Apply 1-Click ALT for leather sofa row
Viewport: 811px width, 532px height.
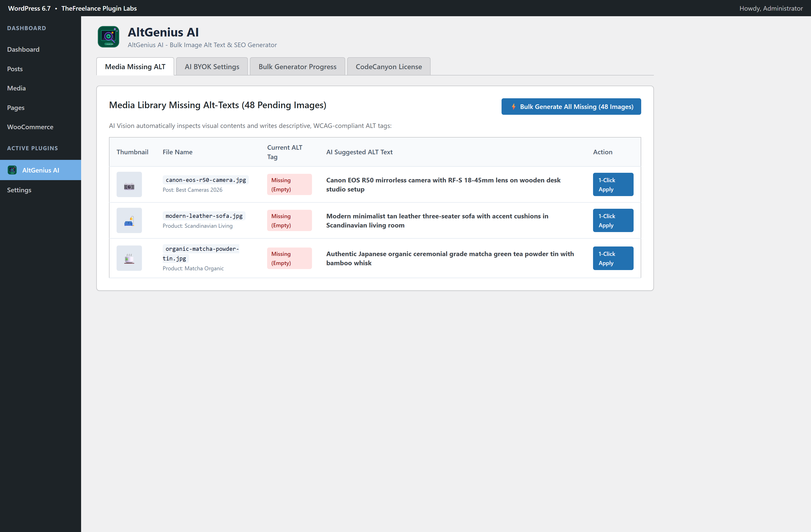(x=613, y=220)
